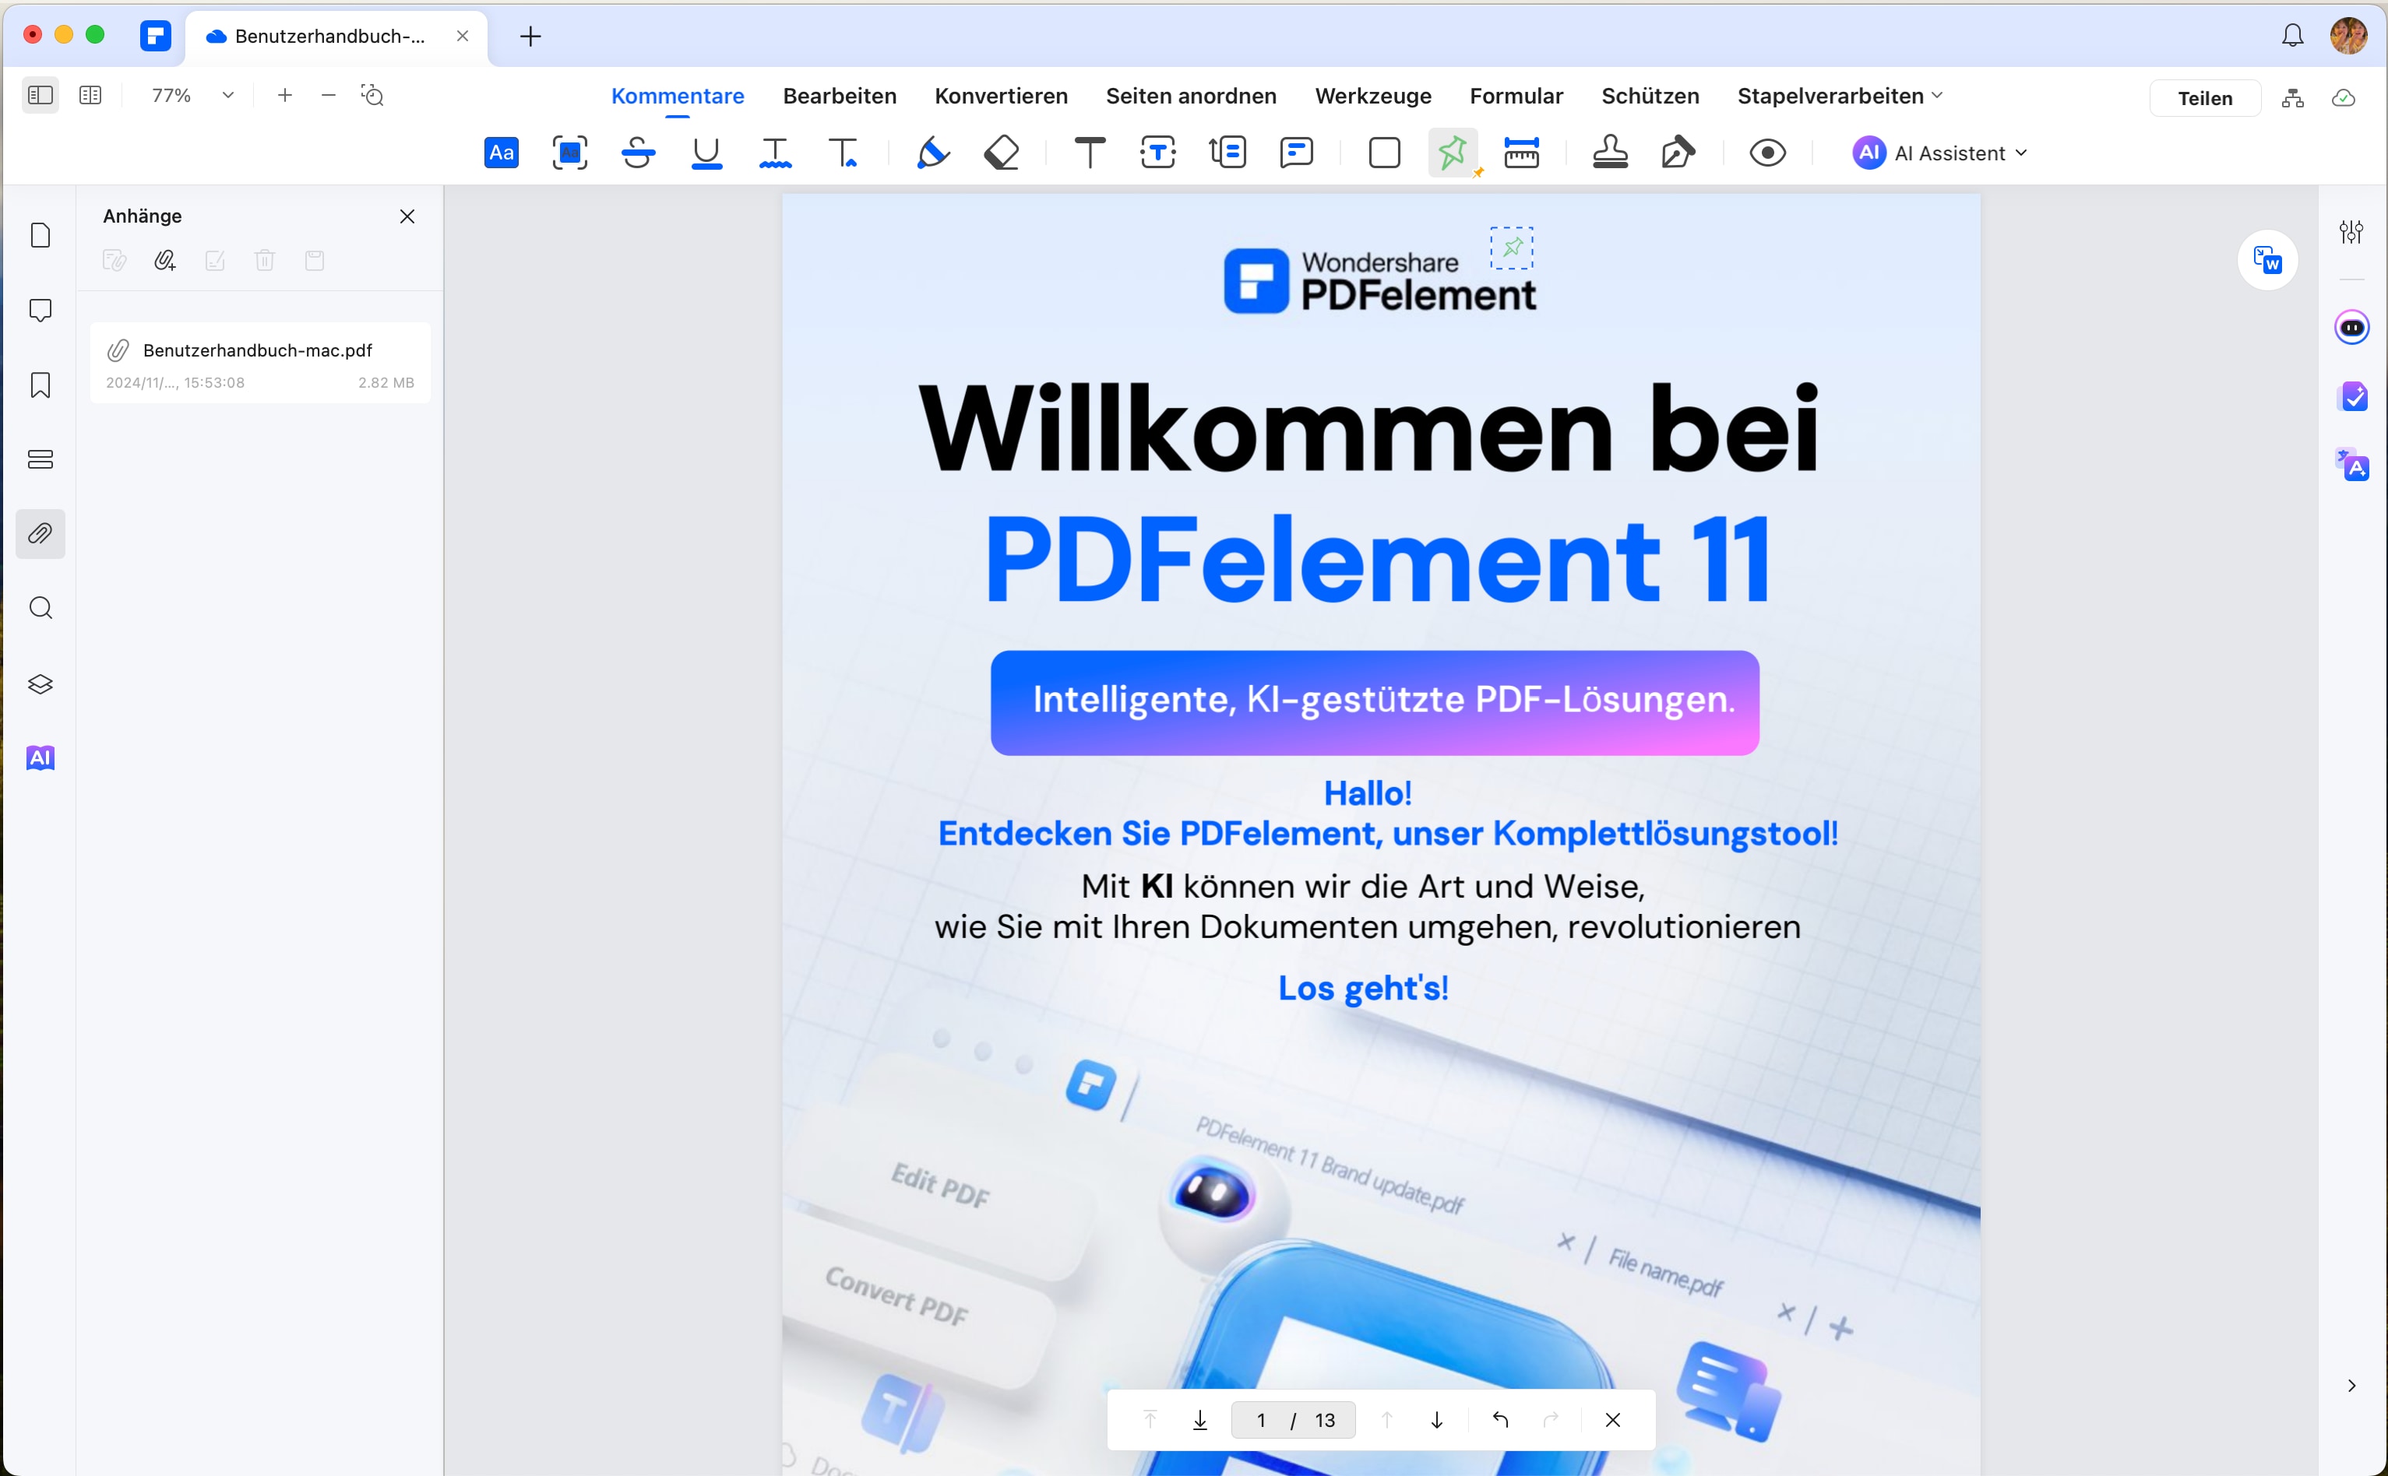Close the Benutzerhandbuch document tab
The height and width of the screenshot is (1476, 2388).
point(462,36)
